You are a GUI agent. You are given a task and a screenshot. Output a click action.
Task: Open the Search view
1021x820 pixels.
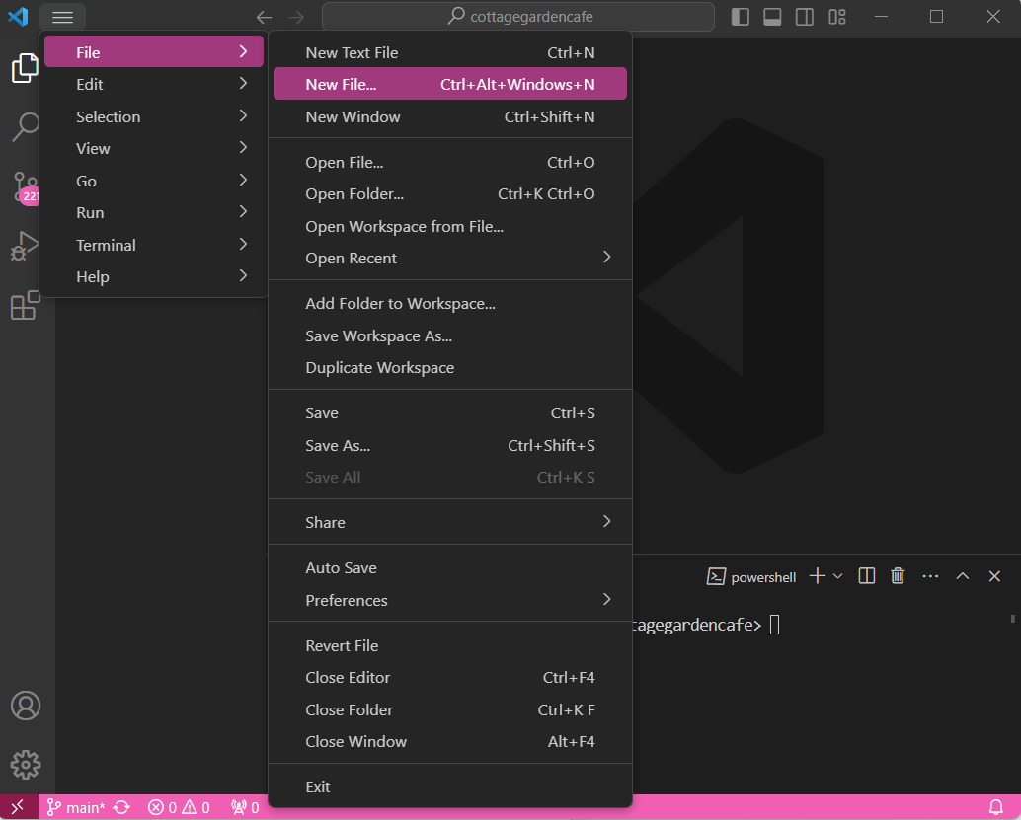point(25,127)
